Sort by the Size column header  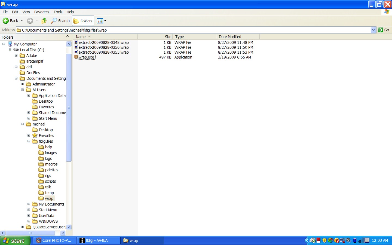(x=155, y=37)
